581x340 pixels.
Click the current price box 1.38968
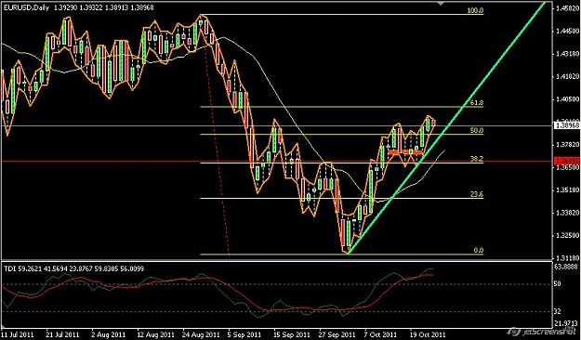pyautogui.click(x=567, y=126)
